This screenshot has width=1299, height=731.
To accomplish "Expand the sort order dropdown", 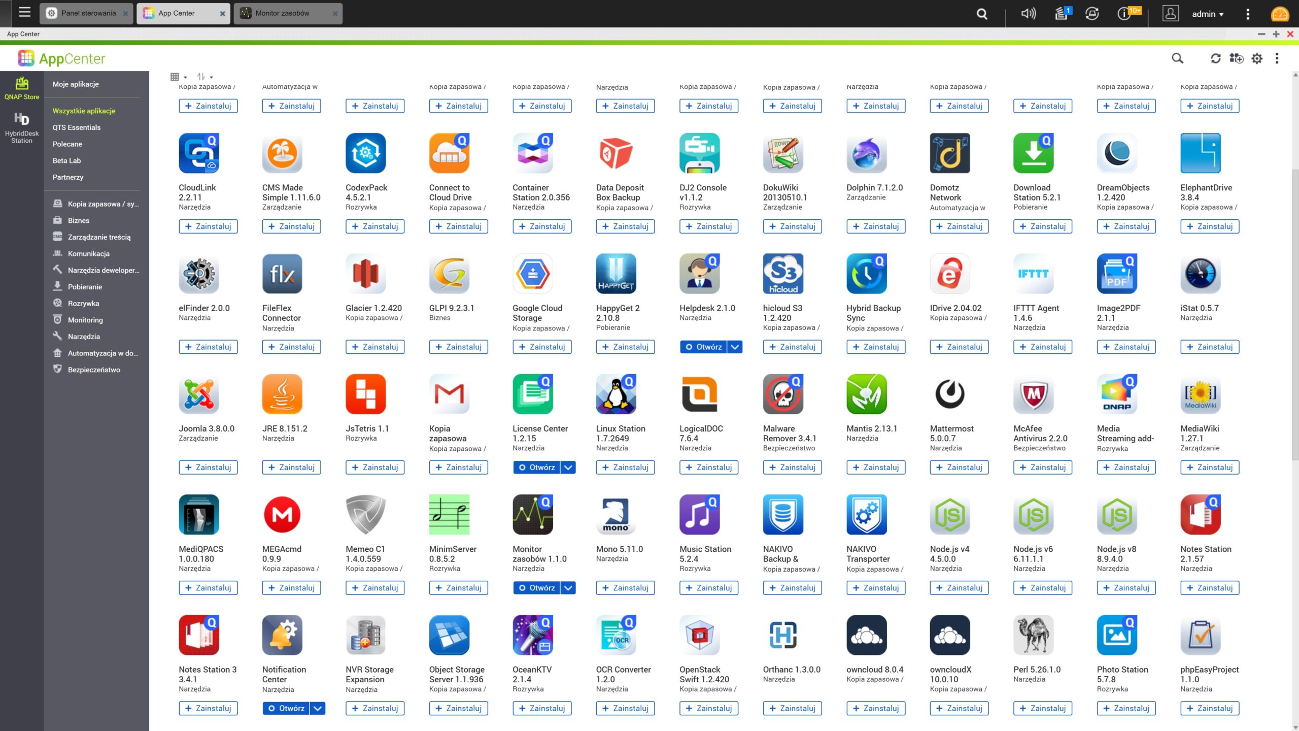I will point(205,77).
